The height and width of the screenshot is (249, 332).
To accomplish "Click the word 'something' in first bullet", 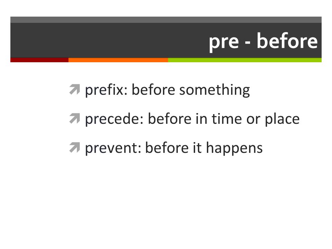I will [x=214, y=90].
